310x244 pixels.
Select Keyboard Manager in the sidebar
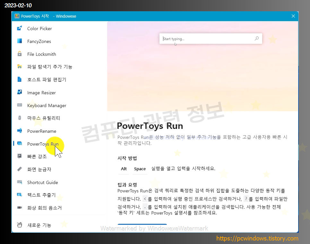pos(47,105)
